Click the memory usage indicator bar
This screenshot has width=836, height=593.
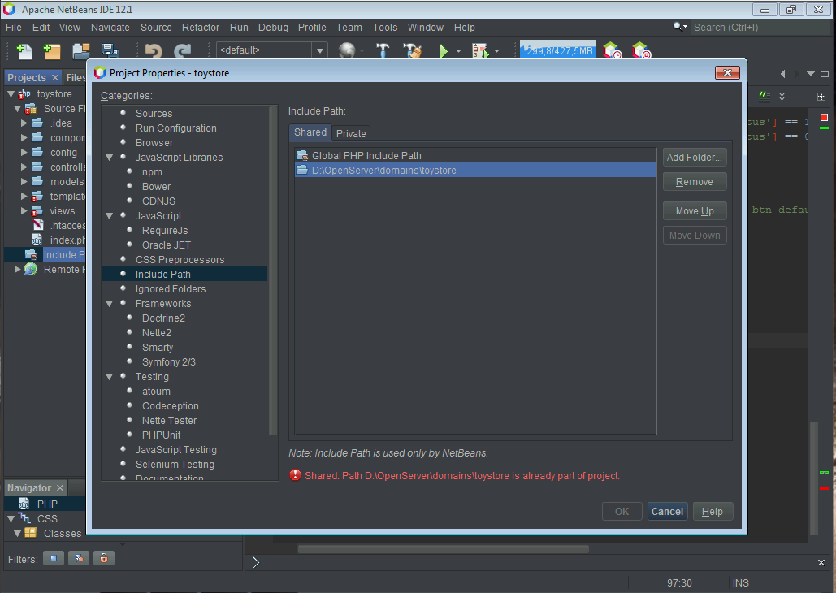(557, 50)
